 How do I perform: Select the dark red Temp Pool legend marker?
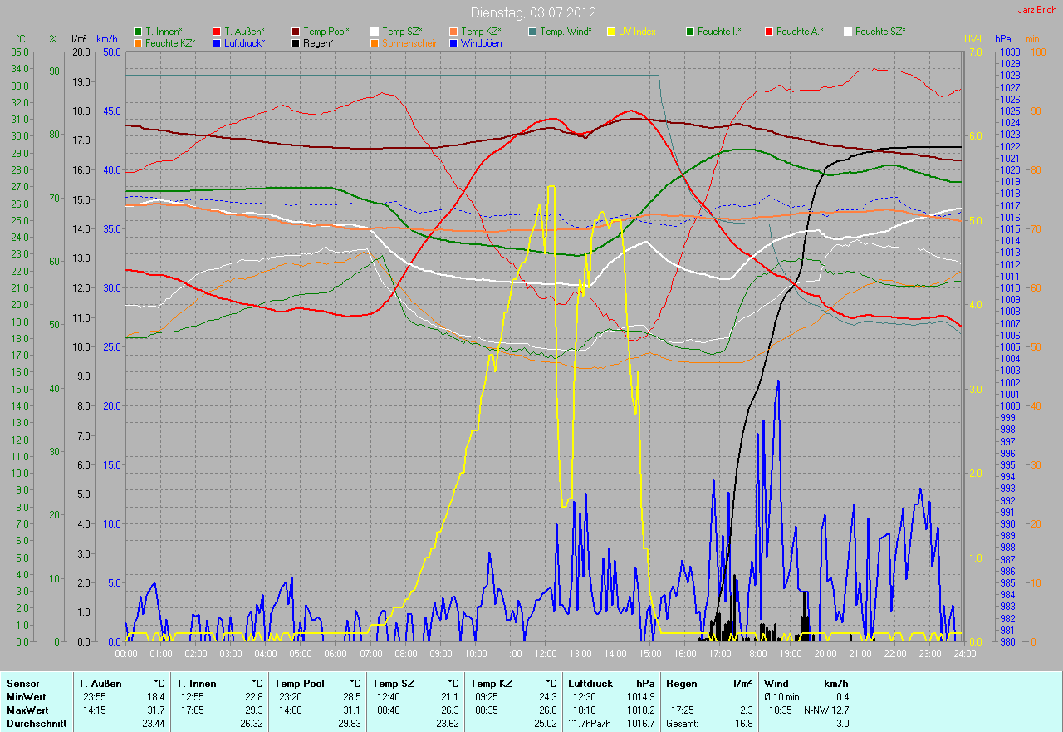coord(296,32)
